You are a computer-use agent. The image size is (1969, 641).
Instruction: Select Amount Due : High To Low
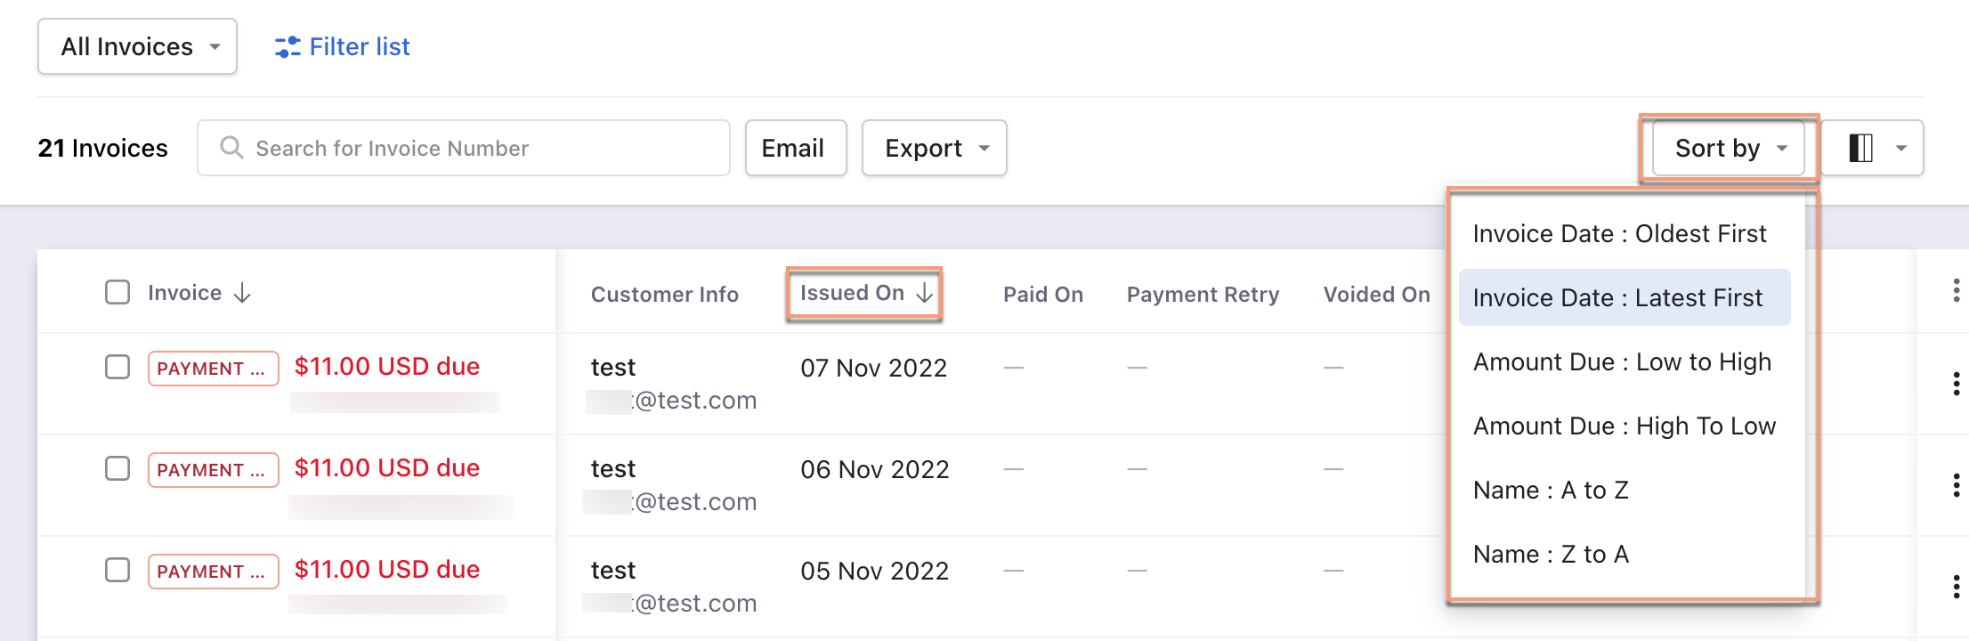point(1624,426)
